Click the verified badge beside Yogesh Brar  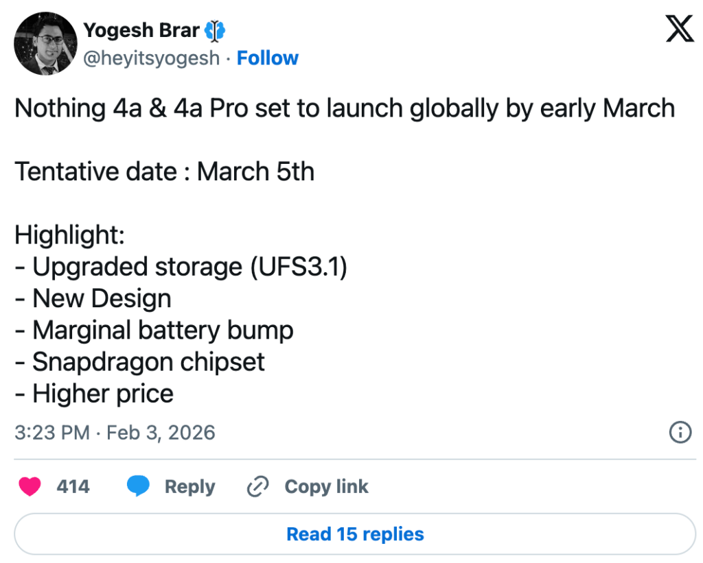click(x=216, y=31)
